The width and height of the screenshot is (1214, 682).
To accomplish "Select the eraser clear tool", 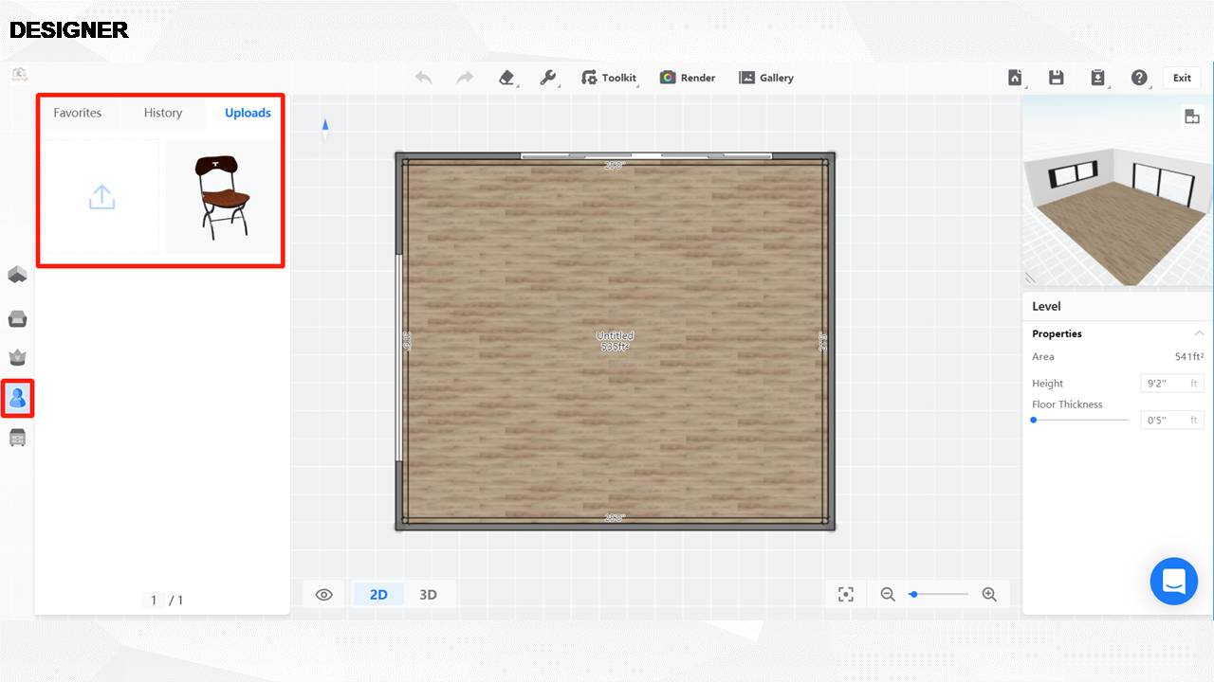I will pos(506,78).
